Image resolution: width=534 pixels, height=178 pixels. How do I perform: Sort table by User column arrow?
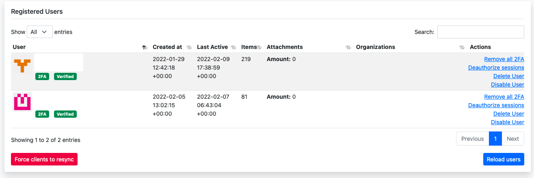pyautogui.click(x=144, y=47)
